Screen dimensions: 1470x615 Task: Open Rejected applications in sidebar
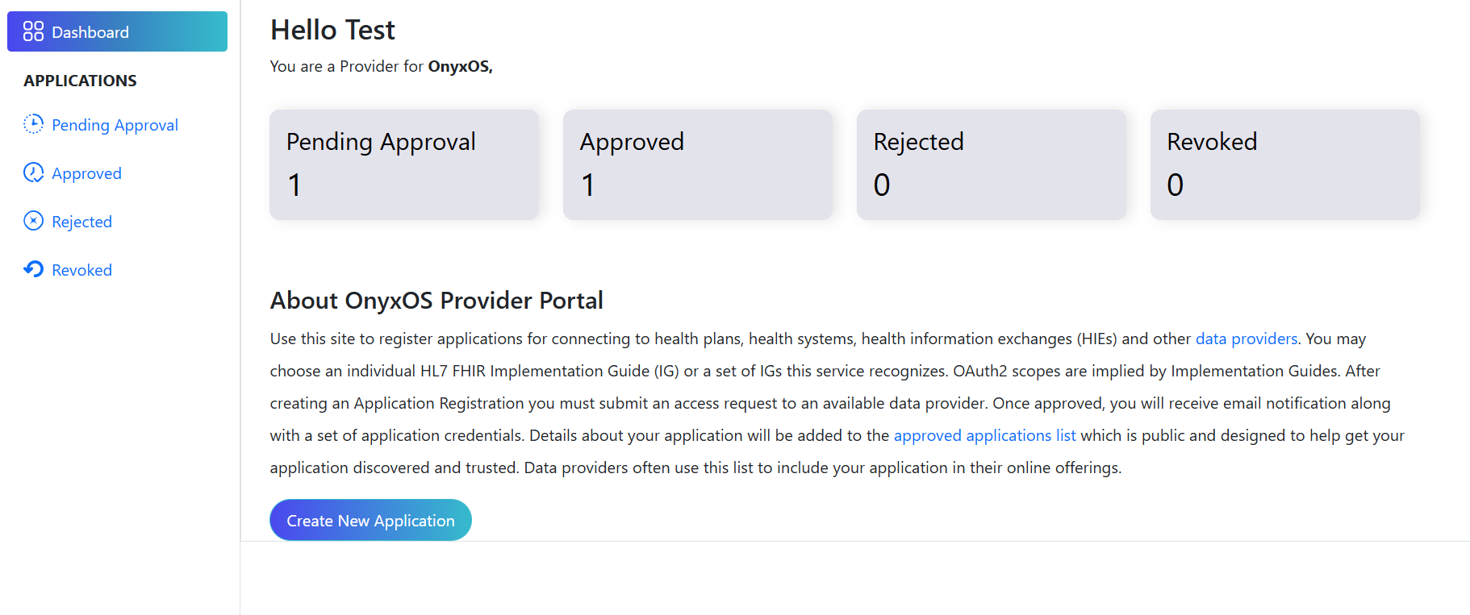[81, 222]
